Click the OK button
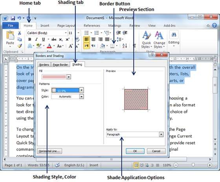This screenshot has width=220, height=182. pyautogui.click(x=135, y=151)
